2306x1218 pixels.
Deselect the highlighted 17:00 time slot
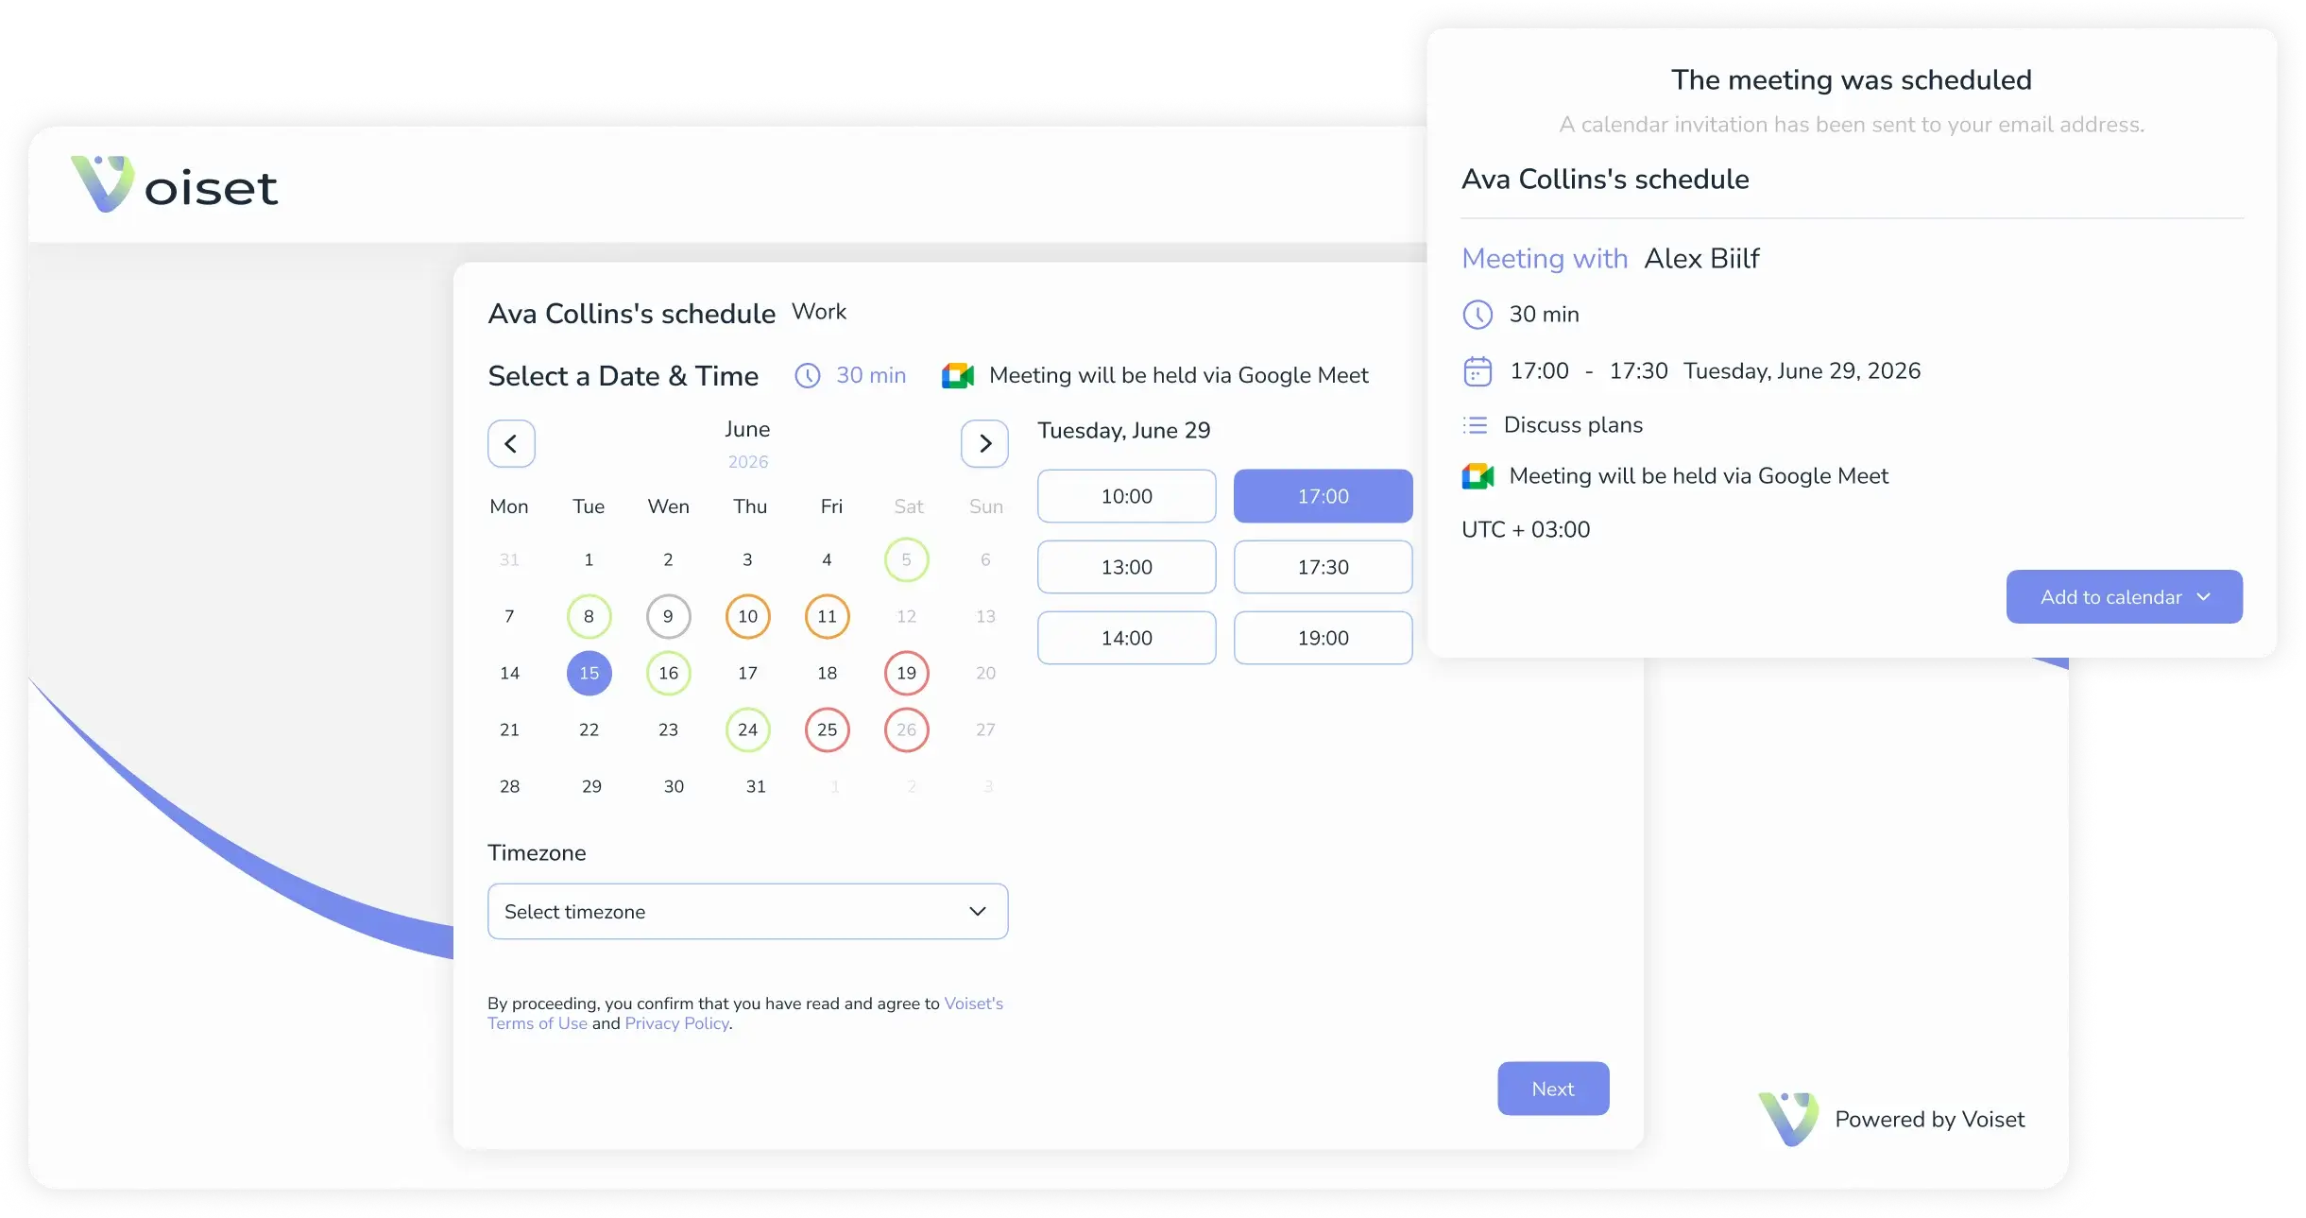click(x=1323, y=495)
